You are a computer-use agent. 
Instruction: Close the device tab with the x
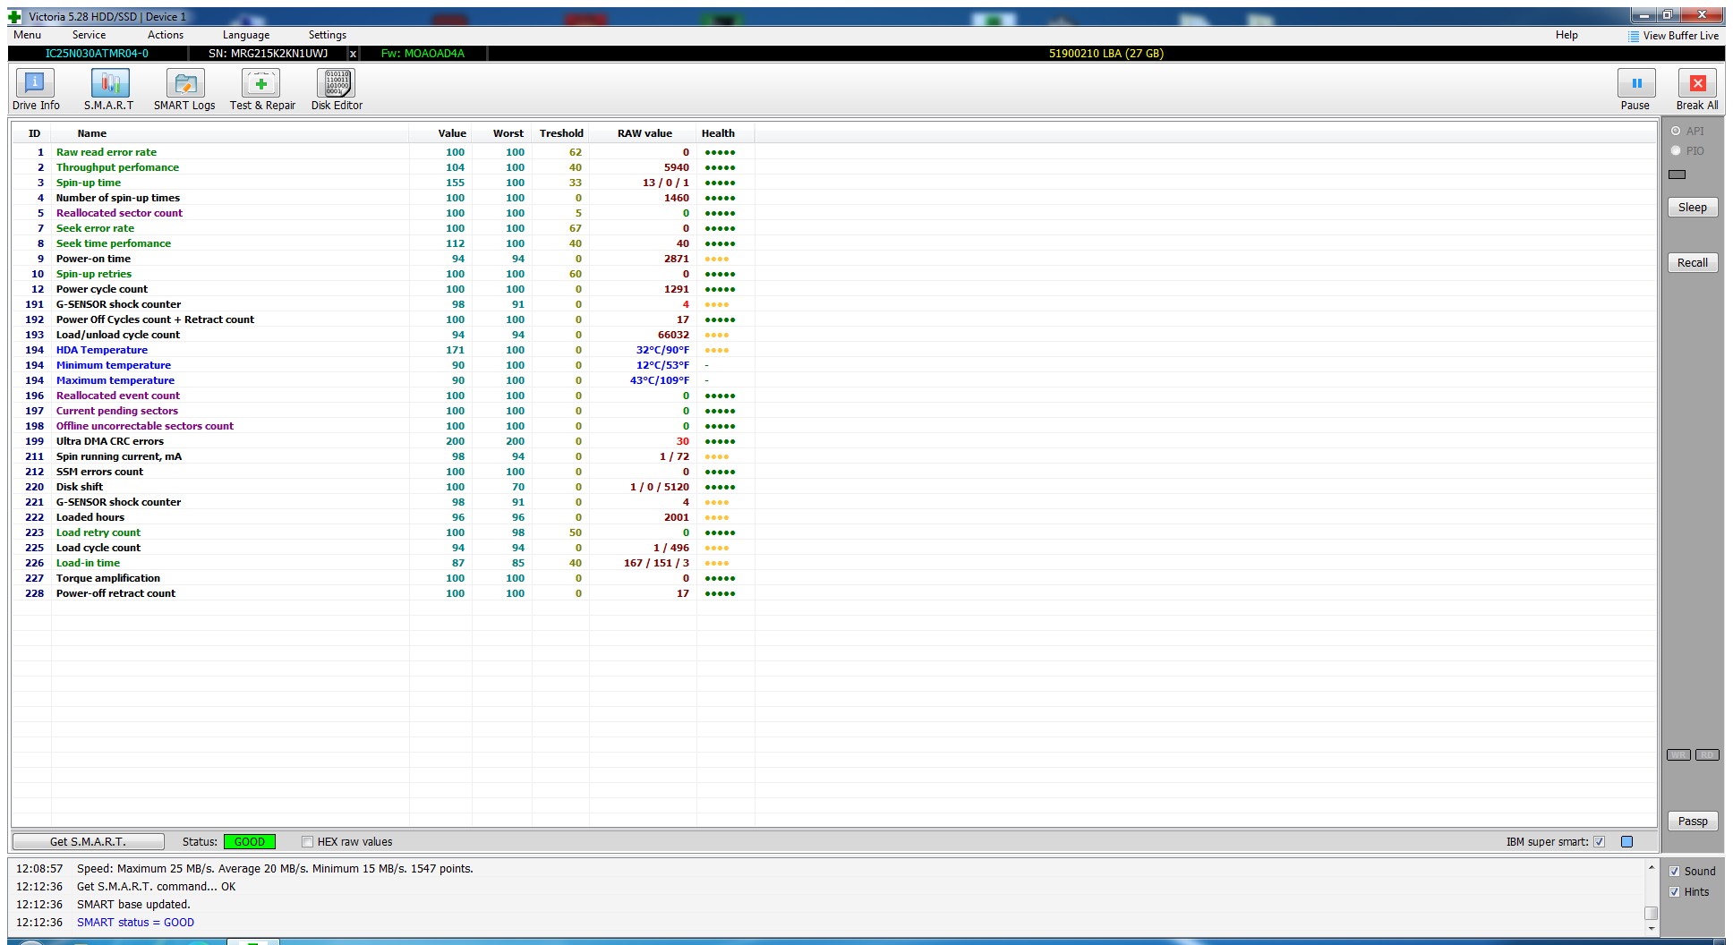pos(353,54)
